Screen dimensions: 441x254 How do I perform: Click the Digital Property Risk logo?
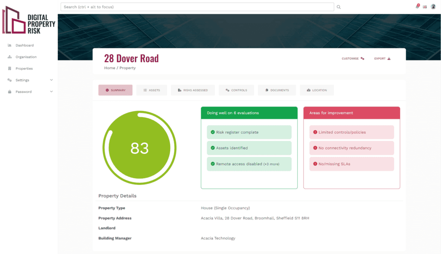(28, 22)
